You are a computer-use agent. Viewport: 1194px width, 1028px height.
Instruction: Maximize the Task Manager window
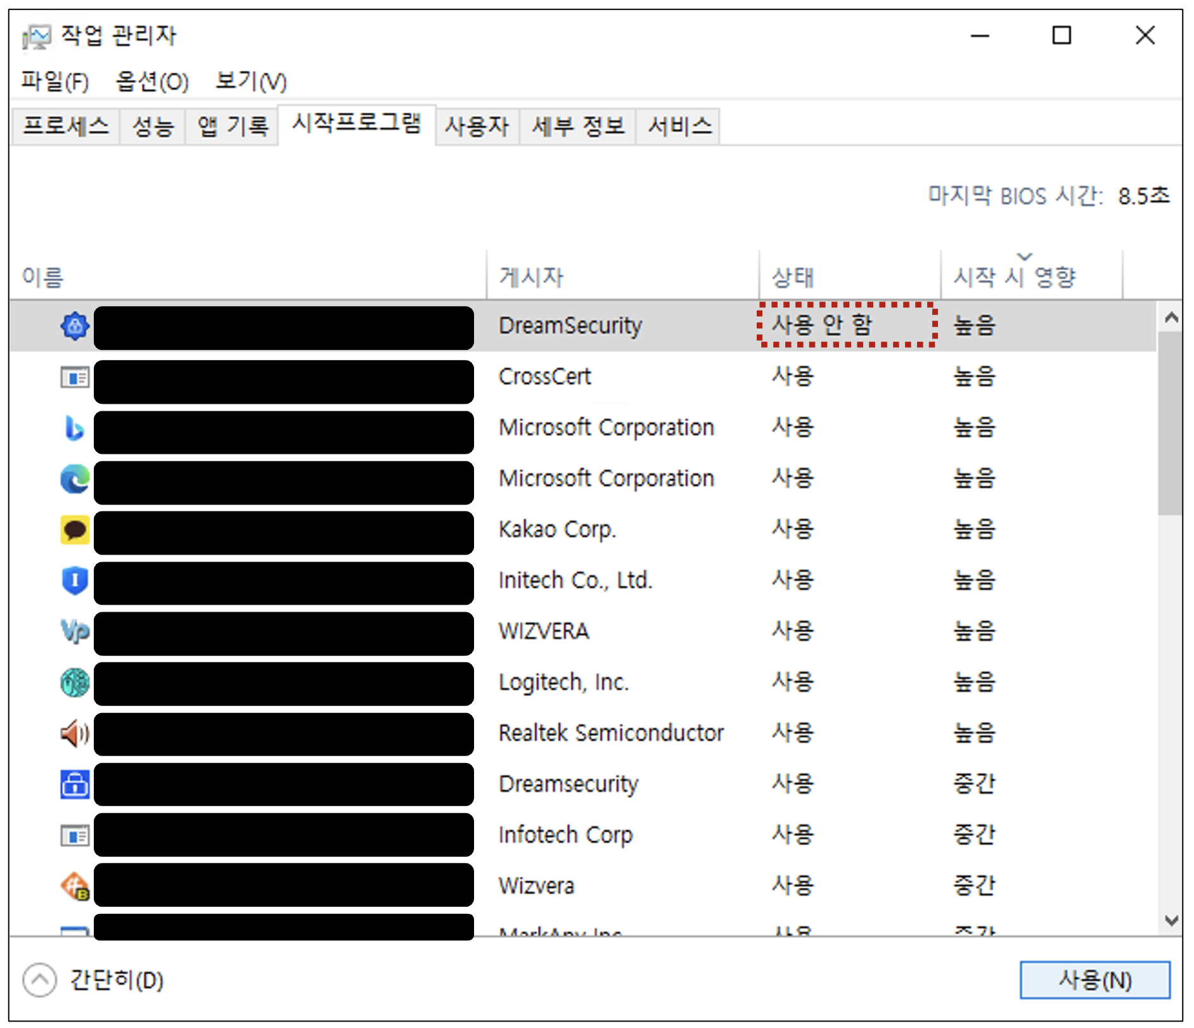click(x=1062, y=35)
